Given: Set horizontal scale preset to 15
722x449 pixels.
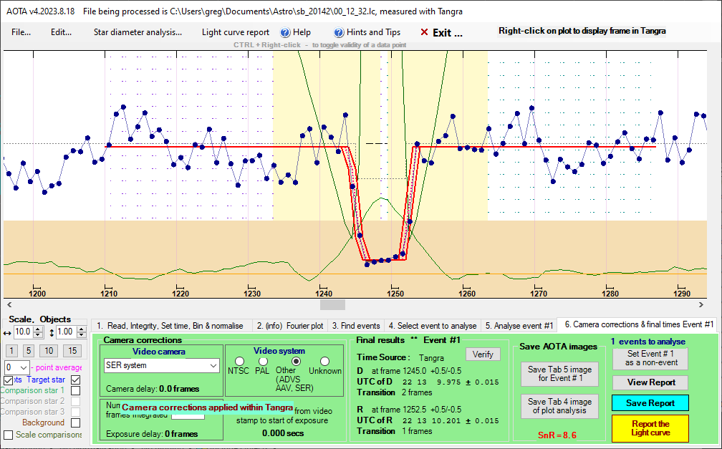Looking at the screenshot, I should [72, 351].
